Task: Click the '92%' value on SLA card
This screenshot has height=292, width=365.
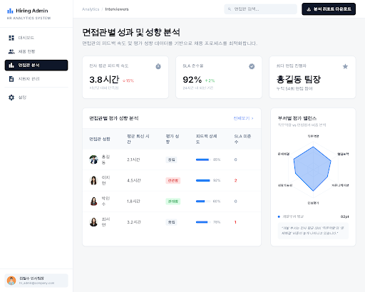Action: click(192, 80)
